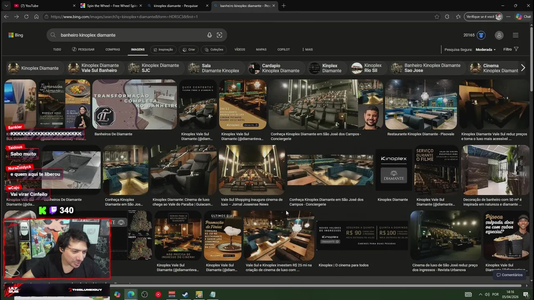Open the POR keyboard language indicator
Image resolution: width=534 pixels, height=300 pixels.
[496, 295]
